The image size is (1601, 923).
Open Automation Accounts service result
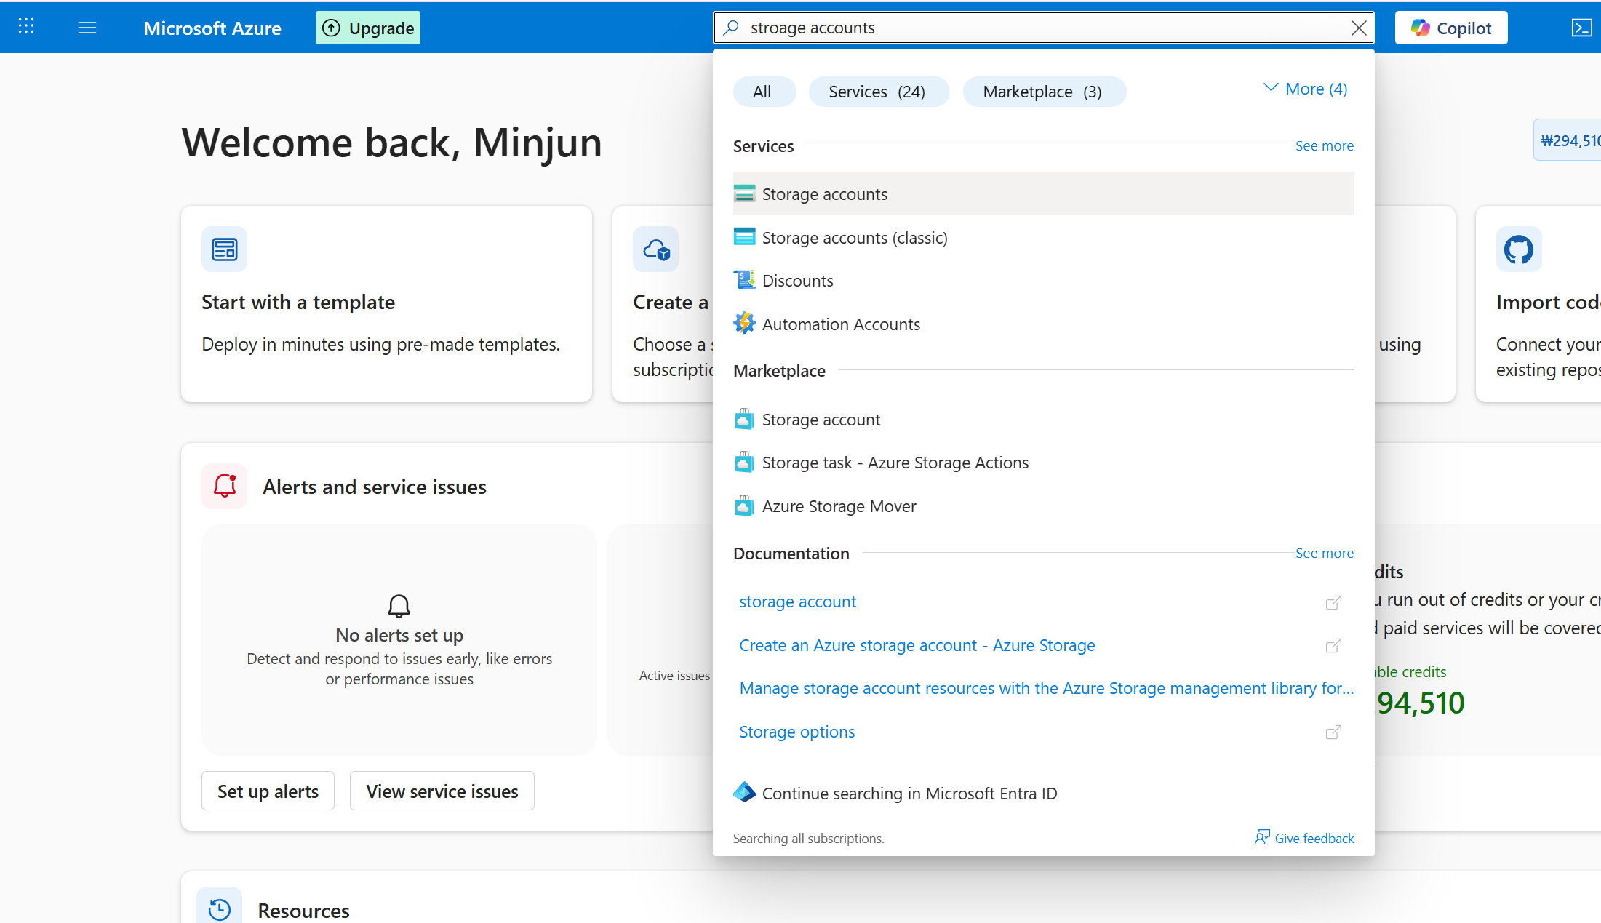pos(840,324)
